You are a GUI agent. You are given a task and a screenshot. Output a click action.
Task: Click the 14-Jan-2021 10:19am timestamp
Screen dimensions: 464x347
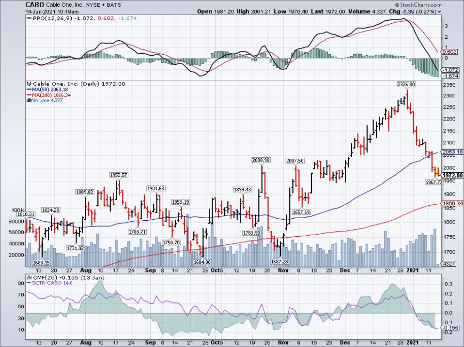52,12
